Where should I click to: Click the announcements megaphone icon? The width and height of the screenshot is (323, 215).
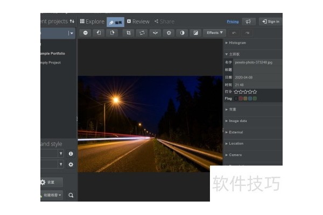pos(248,21)
